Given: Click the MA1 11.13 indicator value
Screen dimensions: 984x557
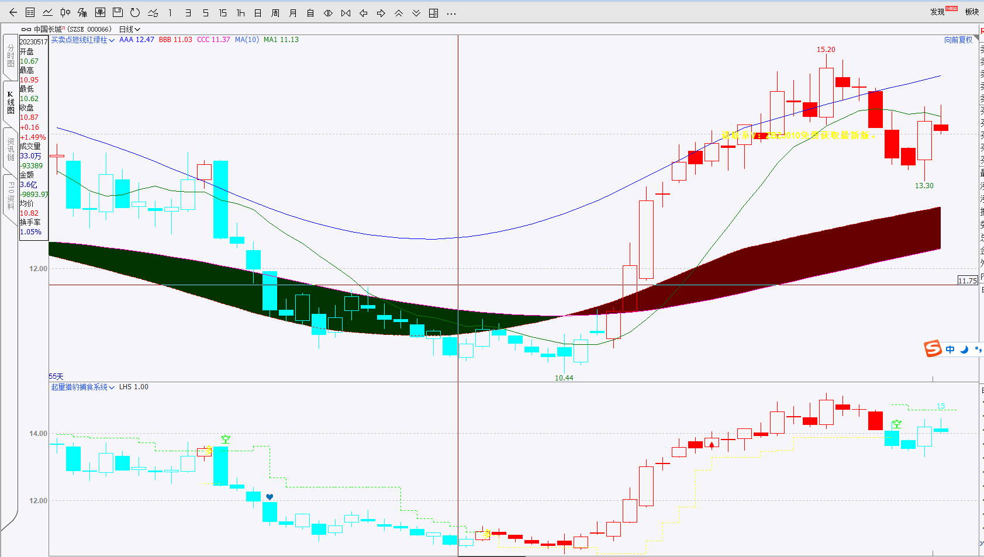Looking at the screenshot, I should point(281,40).
